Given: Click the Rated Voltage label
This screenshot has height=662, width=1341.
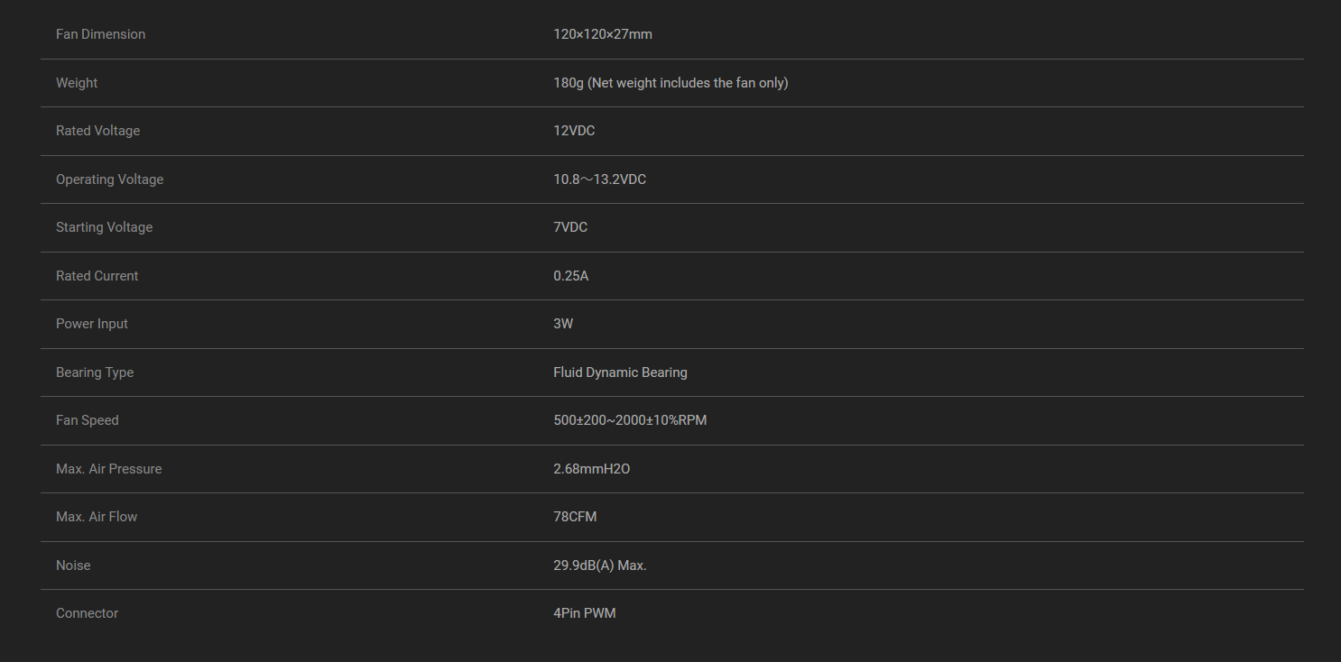Looking at the screenshot, I should pos(97,131).
